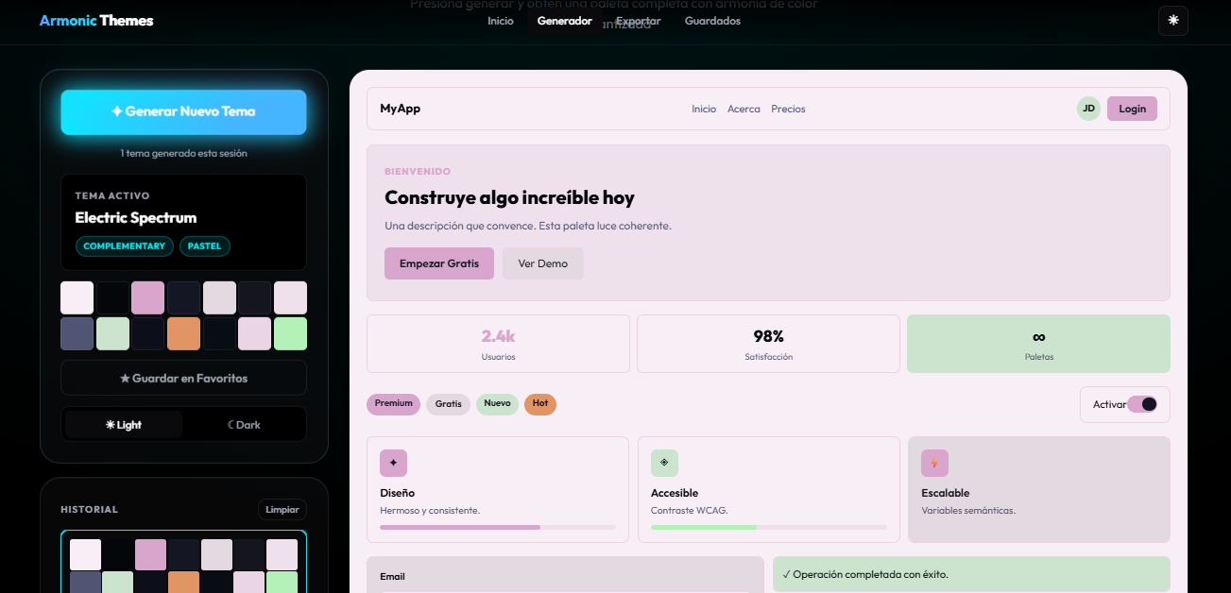Pick the orange swatch in active palette

tap(183, 333)
